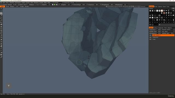Viewport: 175px width, 98px height.
Task: Select the white ring brush alpha in first row
Action: [x=159, y=11]
